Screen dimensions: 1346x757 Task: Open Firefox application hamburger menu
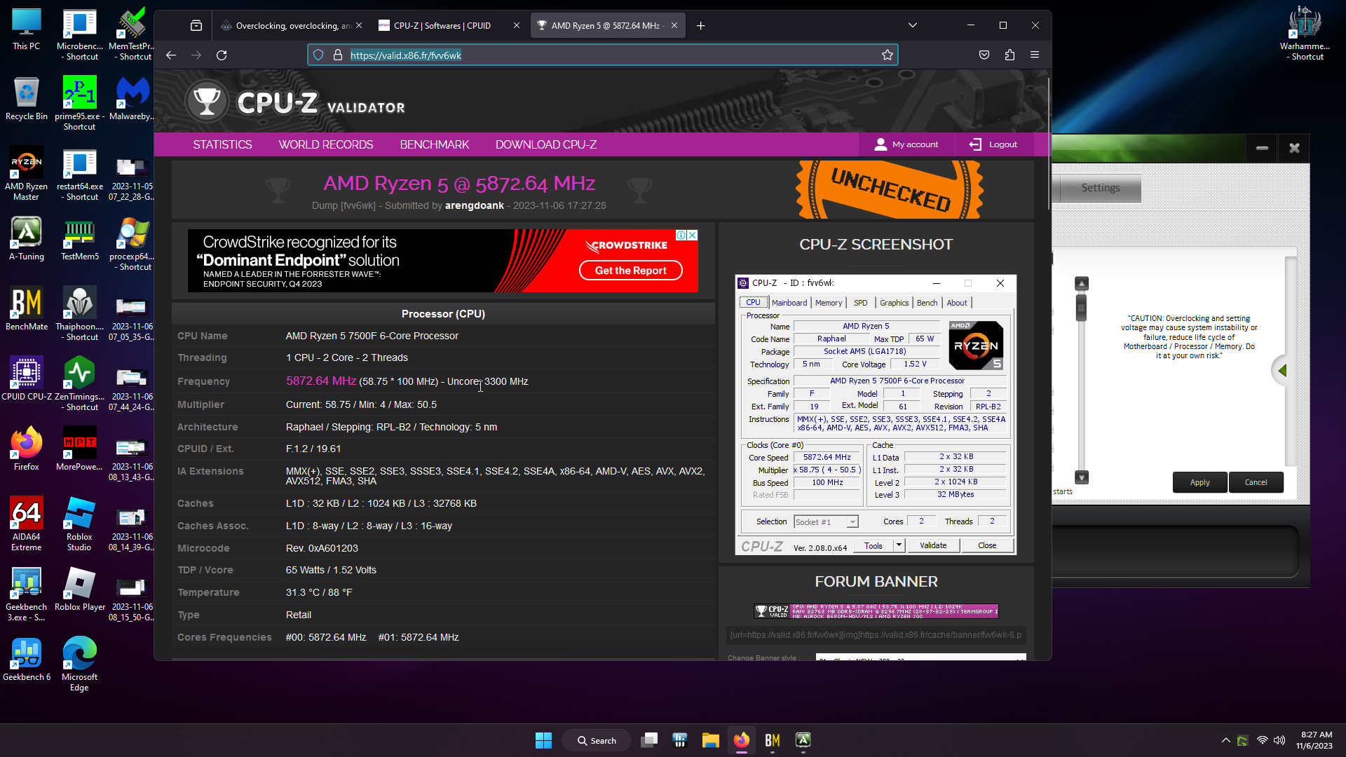1035,55
